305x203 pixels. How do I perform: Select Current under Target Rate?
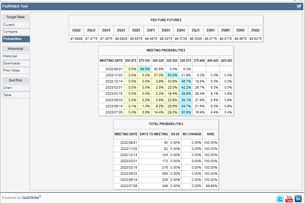pyautogui.click(x=15, y=25)
